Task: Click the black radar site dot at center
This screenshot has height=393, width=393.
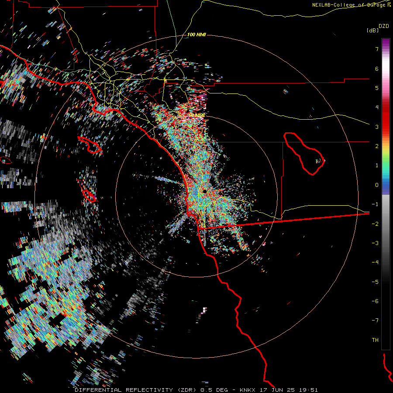Action: point(205,192)
